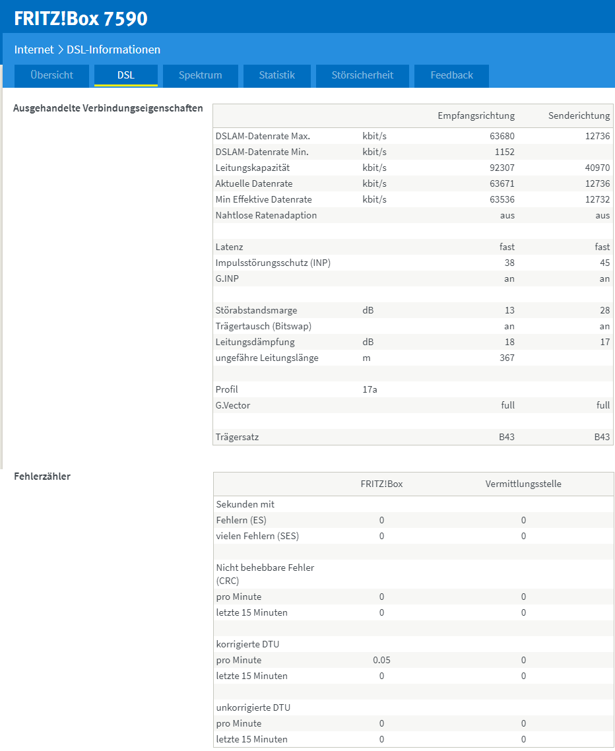Click the korrigierte DTU label
615x751 pixels.
tap(247, 644)
